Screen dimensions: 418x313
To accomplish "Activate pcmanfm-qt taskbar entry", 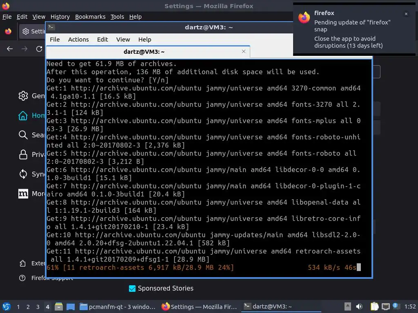I will pos(117,307).
